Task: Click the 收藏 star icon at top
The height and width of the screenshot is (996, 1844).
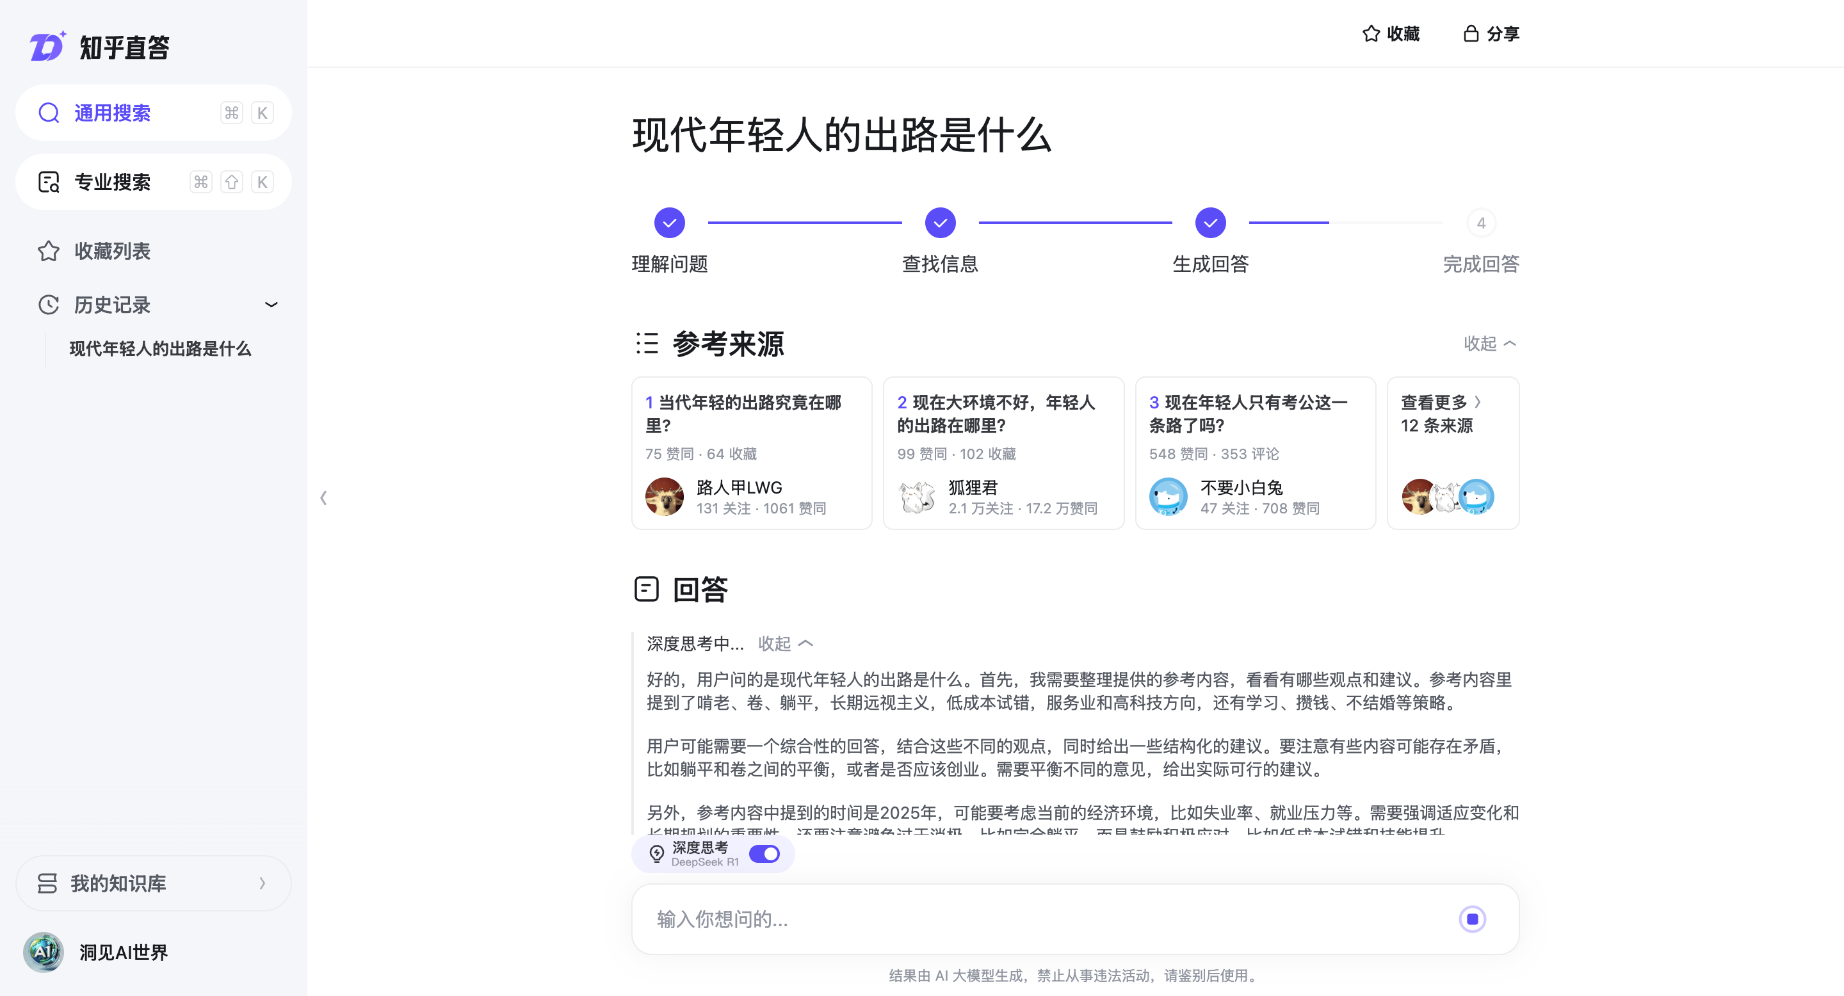Action: click(1370, 34)
